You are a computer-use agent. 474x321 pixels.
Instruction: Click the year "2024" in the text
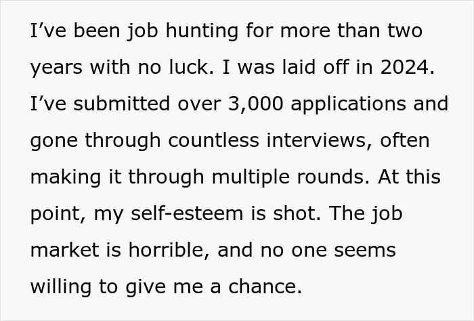point(404,67)
